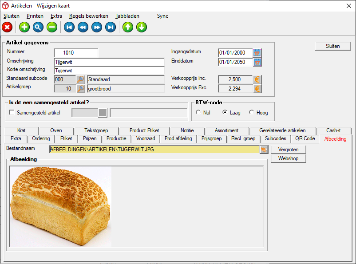Click the red cancel X toolbar icon

pyautogui.click(x=7, y=27)
